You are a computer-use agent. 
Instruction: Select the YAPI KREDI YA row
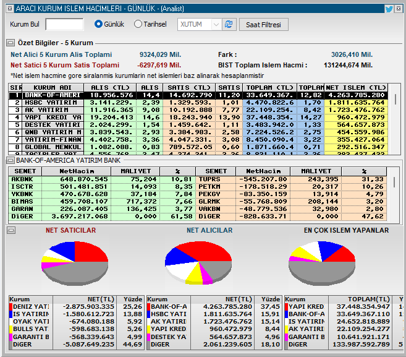tap(198, 118)
